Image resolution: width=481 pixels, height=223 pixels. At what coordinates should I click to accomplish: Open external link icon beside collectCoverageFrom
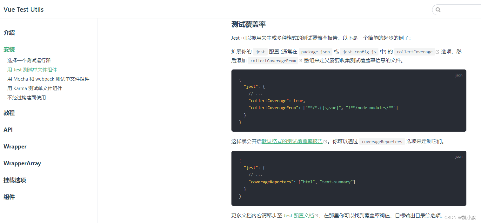click(x=300, y=60)
